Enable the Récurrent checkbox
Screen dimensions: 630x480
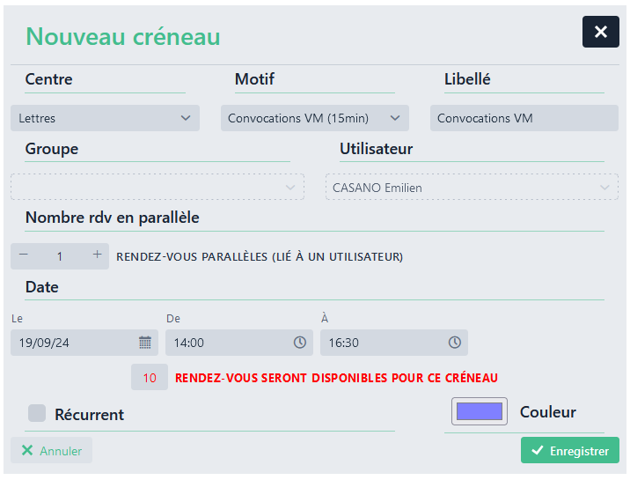point(37,413)
